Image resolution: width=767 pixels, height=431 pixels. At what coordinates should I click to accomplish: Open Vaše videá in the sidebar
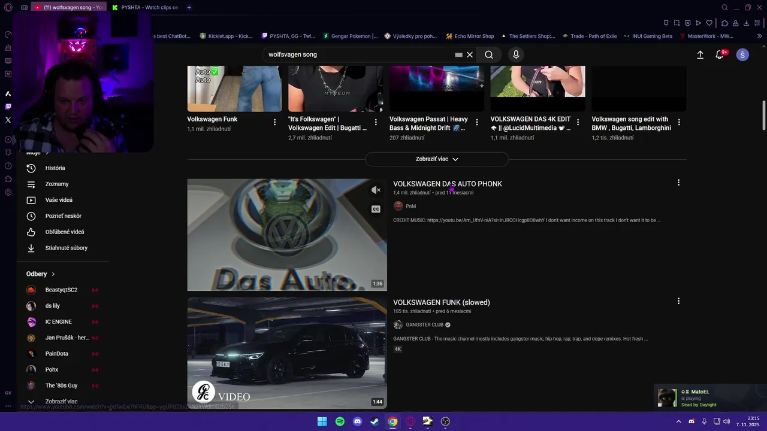click(59, 200)
